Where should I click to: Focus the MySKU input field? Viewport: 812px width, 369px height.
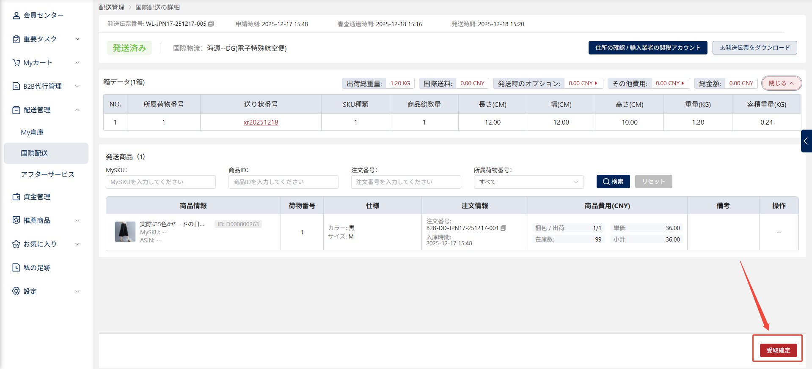pyautogui.click(x=161, y=182)
